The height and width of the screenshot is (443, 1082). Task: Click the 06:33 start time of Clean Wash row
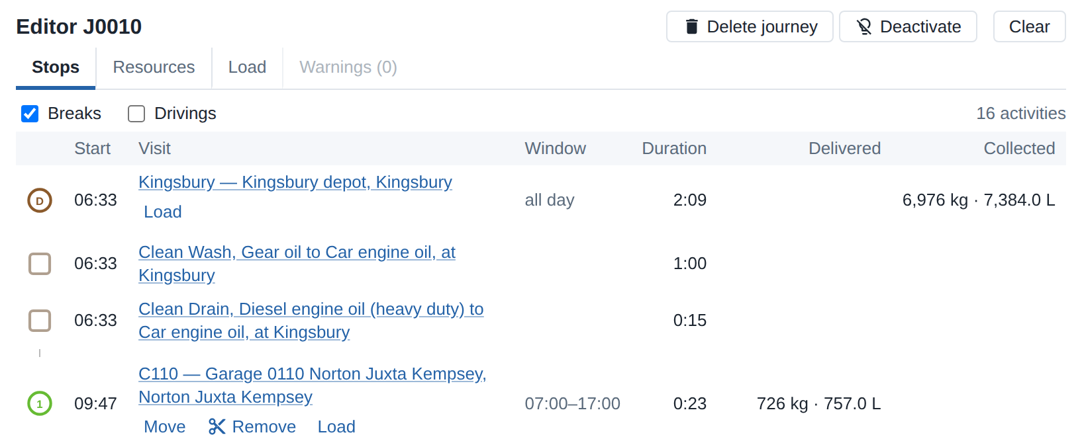95,264
